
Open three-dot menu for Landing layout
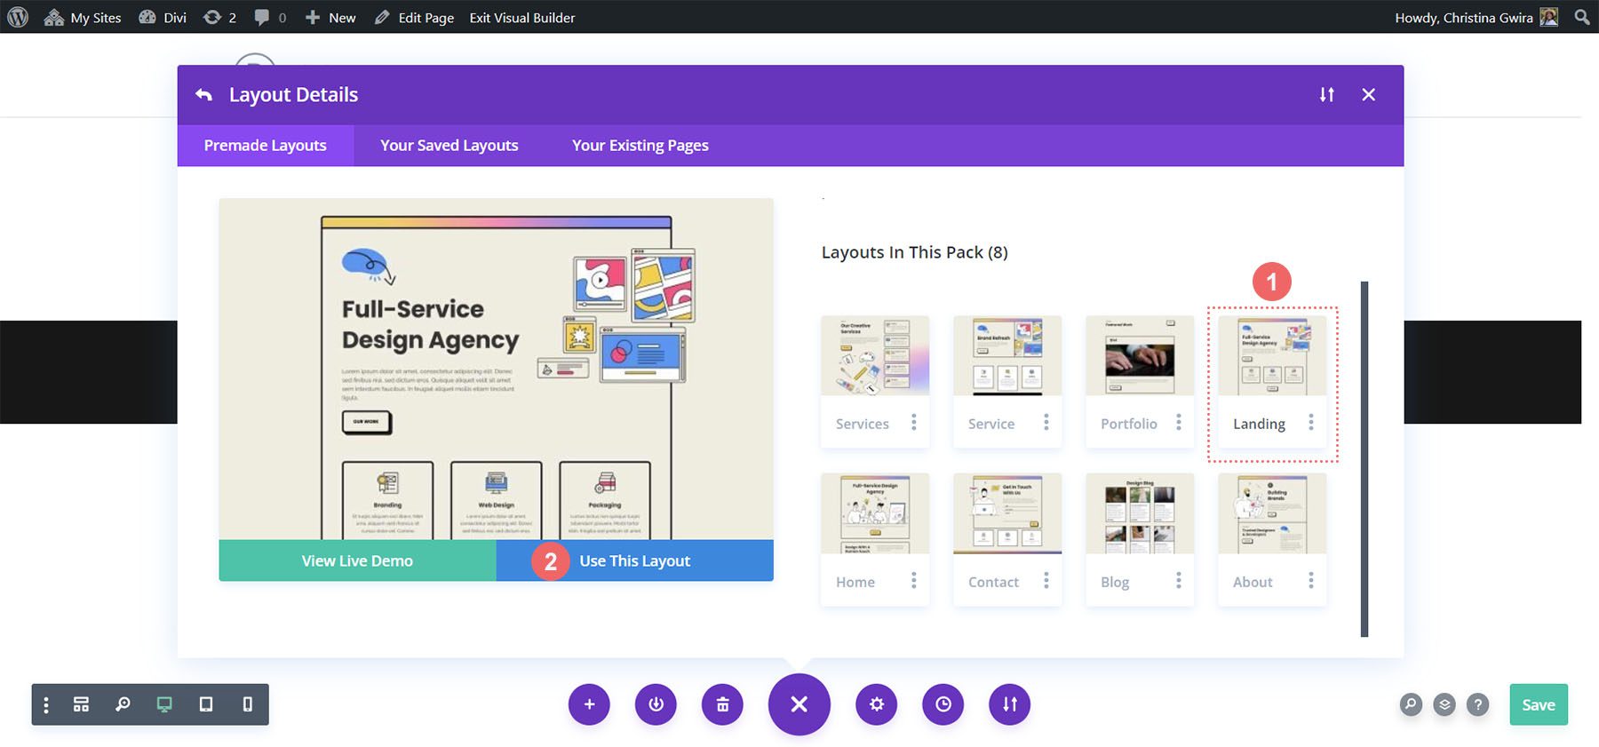click(x=1310, y=424)
